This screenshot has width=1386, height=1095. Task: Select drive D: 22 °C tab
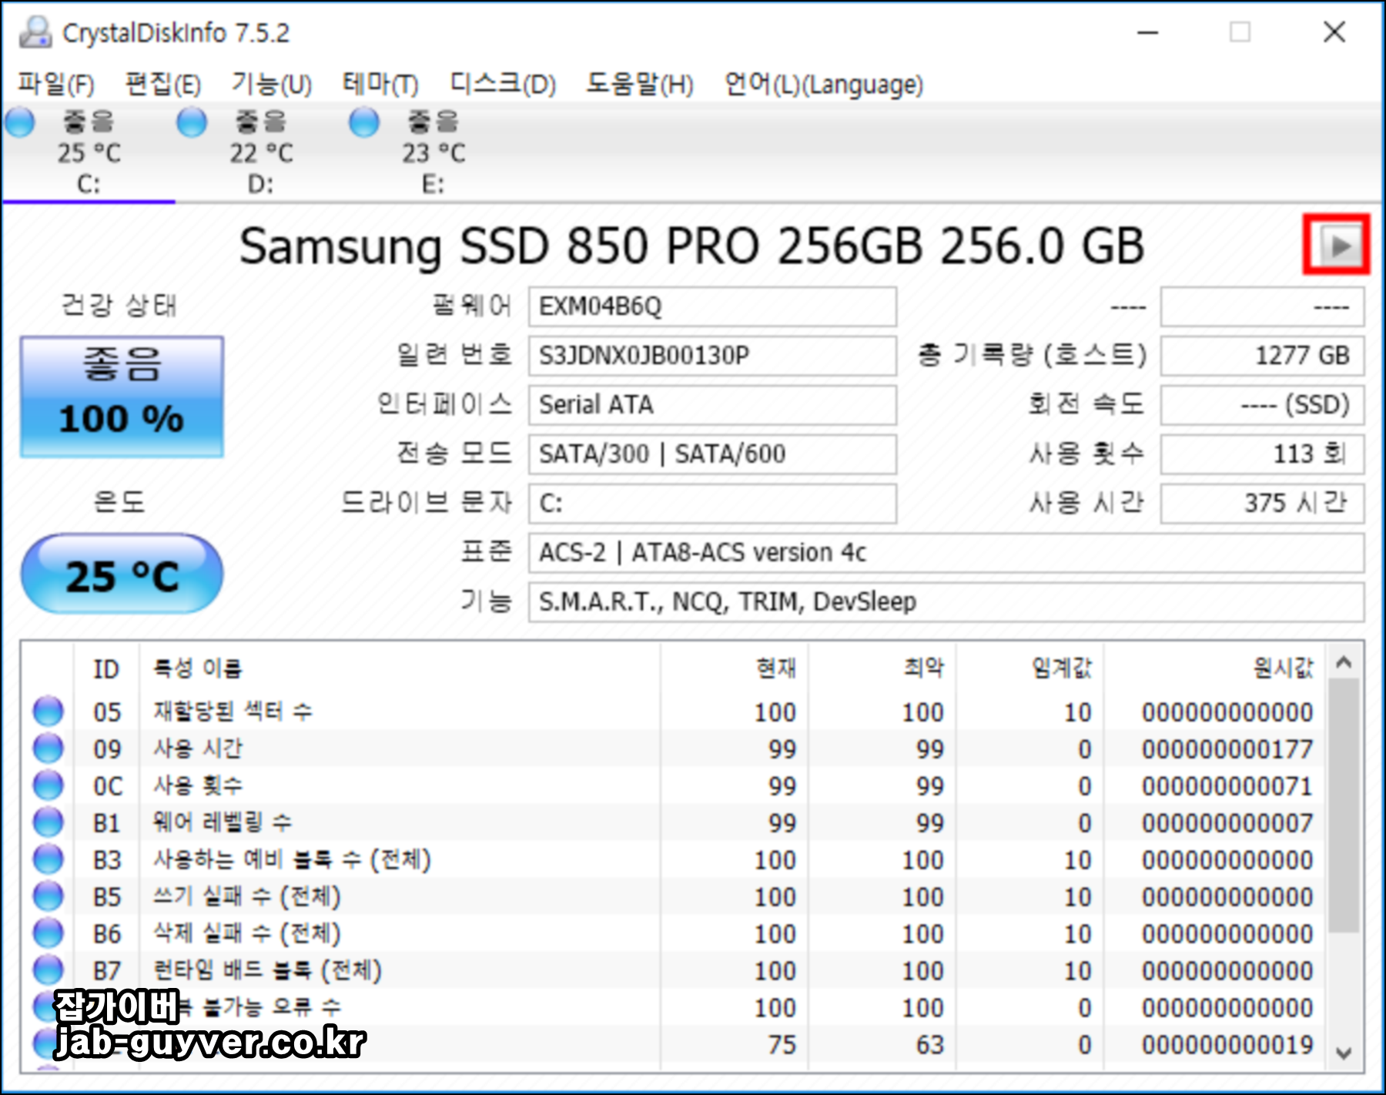pyautogui.click(x=261, y=152)
